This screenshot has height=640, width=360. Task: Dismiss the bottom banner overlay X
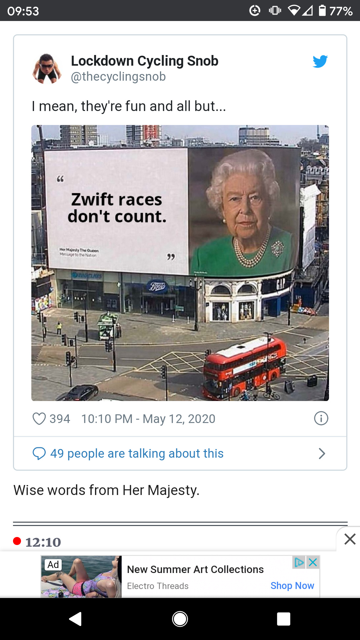point(350,539)
